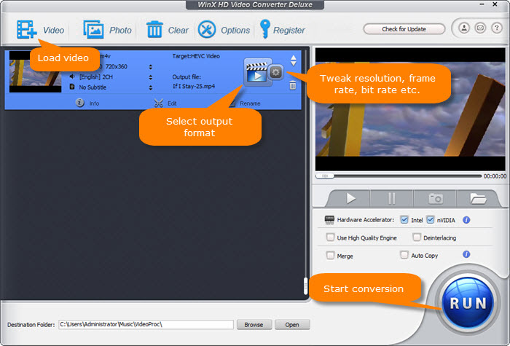Click the 'Target:HEVC Video' text
510x346 pixels.
pos(196,56)
